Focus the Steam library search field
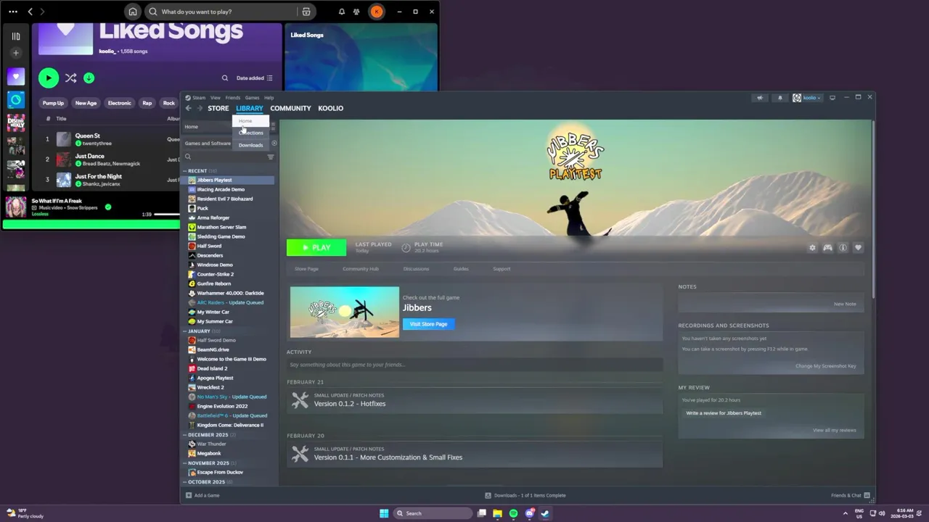 224,157
